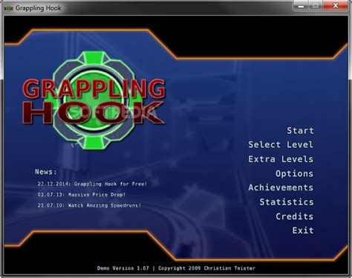Click the 'News:' heading
The width and height of the screenshot is (352, 278).
(46, 172)
